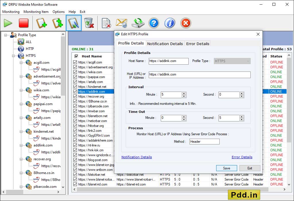The image size is (294, 201).
Task: Close the Edit HTTPS Profile dialog
Action: coord(258,34)
